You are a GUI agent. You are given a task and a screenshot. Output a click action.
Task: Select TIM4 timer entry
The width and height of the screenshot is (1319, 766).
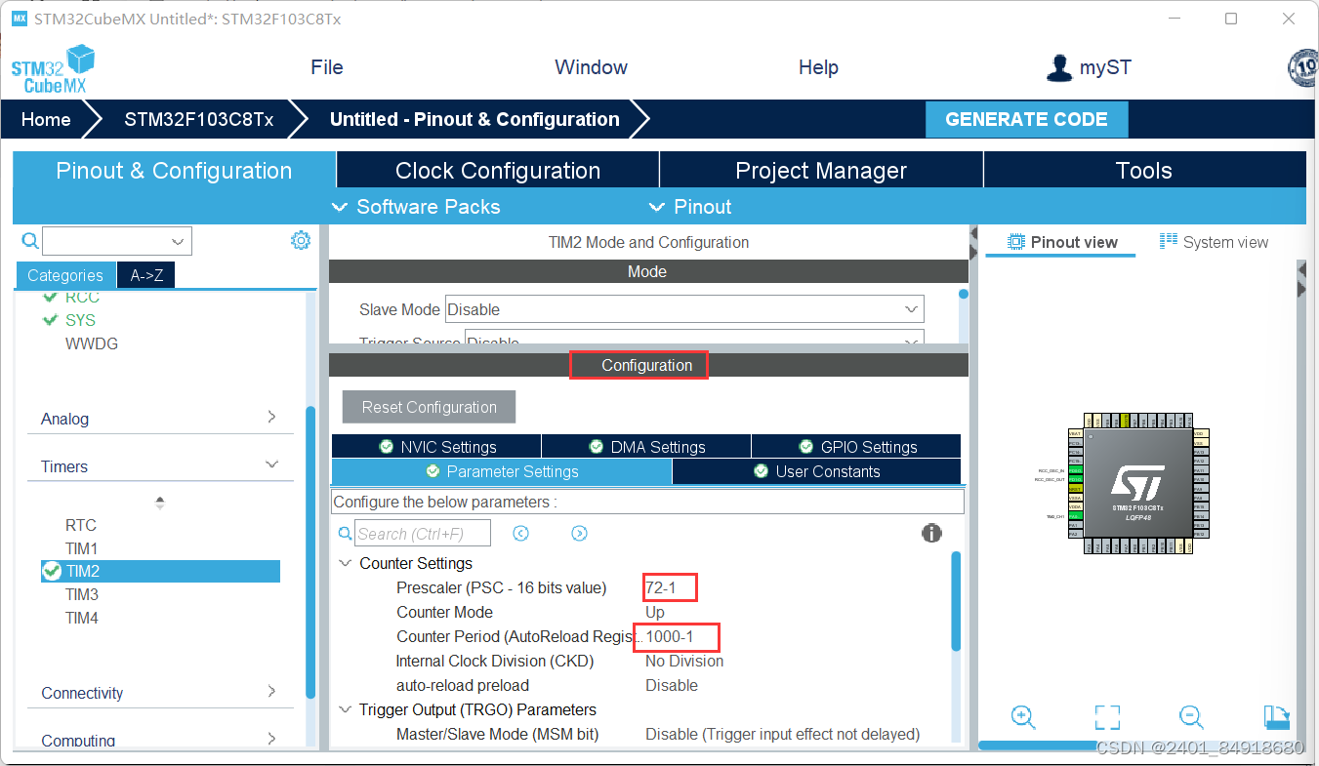pyautogui.click(x=82, y=618)
